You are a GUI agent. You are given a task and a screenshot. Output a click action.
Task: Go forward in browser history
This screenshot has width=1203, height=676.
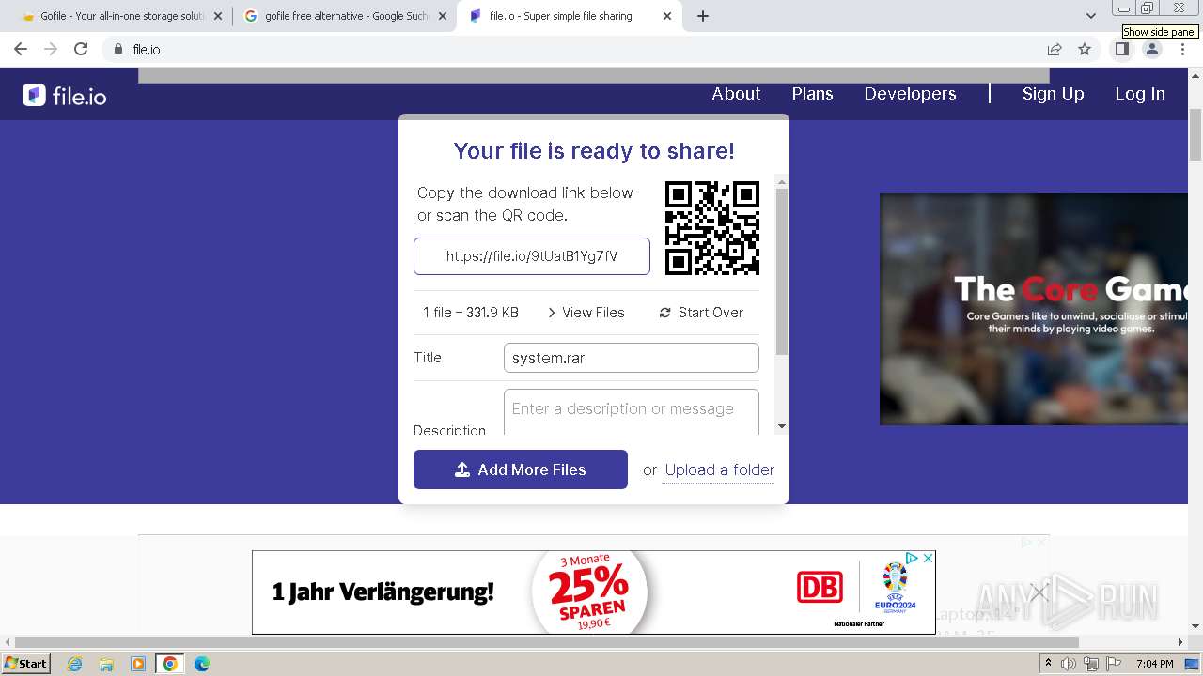coord(51,49)
